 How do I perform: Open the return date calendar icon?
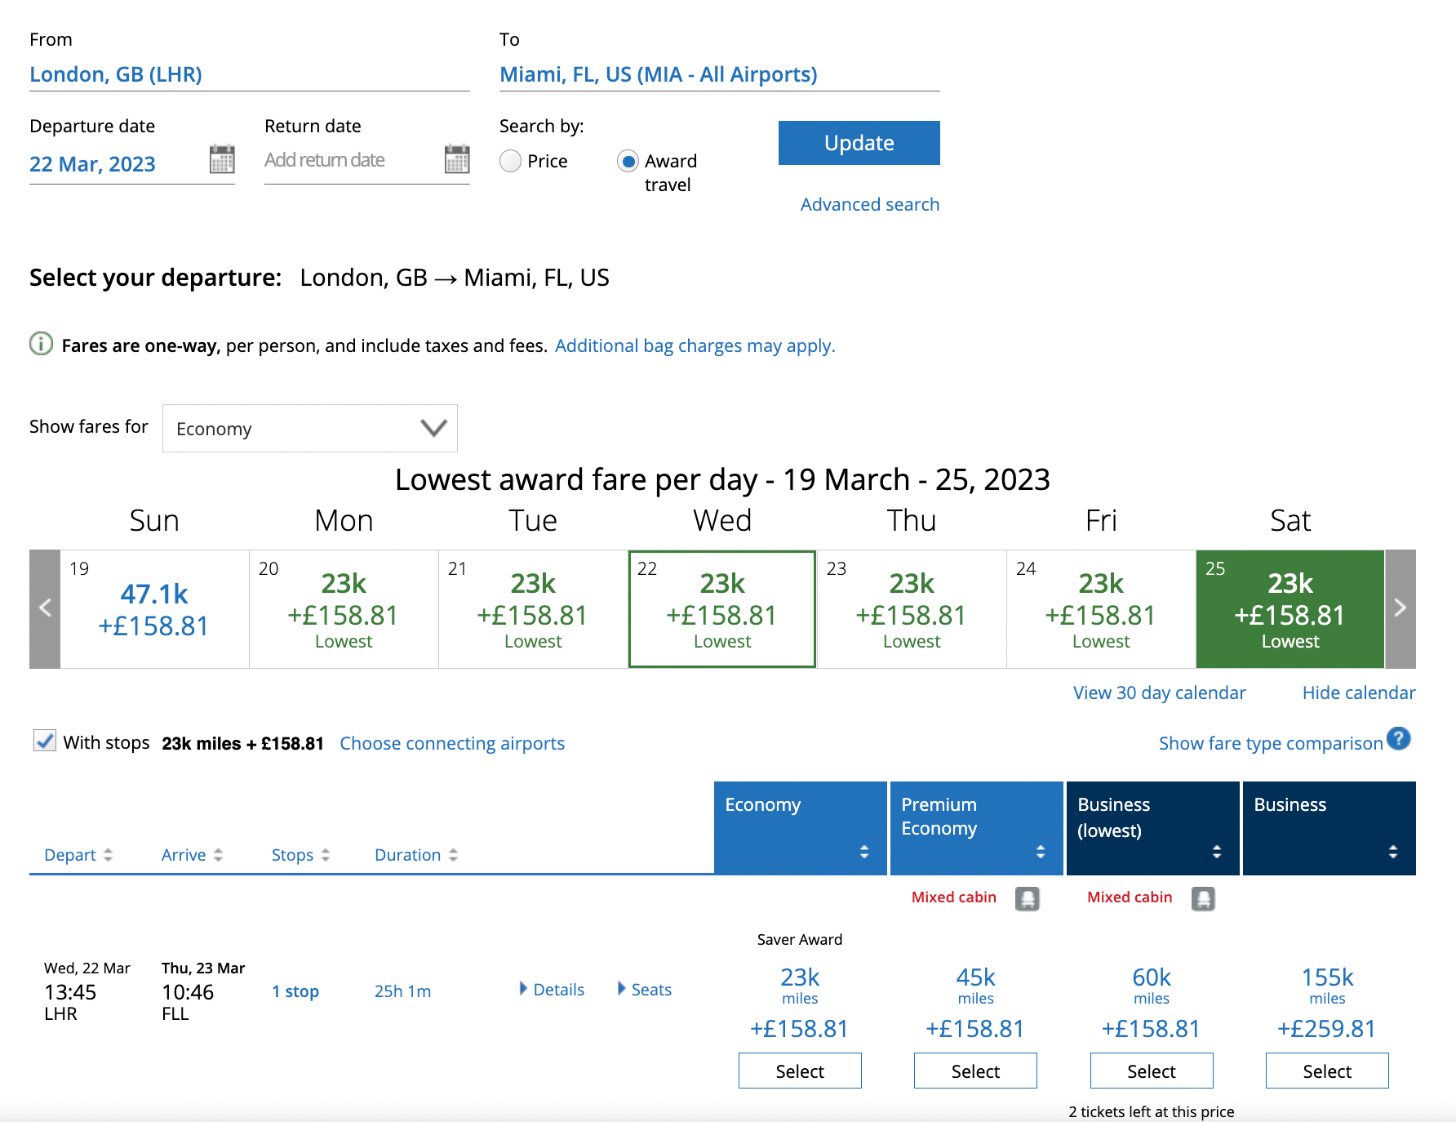457,159
